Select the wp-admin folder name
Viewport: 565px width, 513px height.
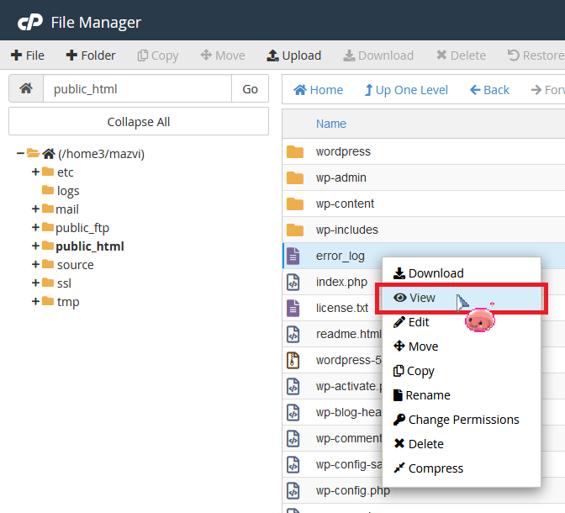click(x=341, y=177)
